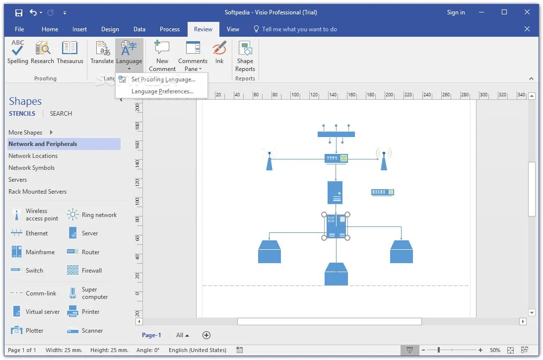Undo the last action
This screenshot has height=360, width=543.
coord(33,12)
